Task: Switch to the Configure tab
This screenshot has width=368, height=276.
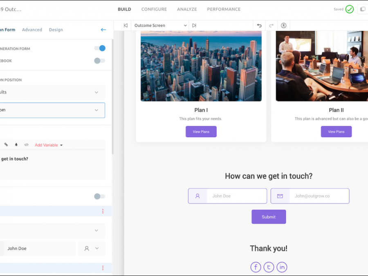Action: click(x=154, y=9)
